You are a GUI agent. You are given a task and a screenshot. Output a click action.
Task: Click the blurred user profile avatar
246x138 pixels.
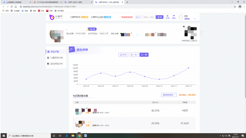tap(57, 36)
